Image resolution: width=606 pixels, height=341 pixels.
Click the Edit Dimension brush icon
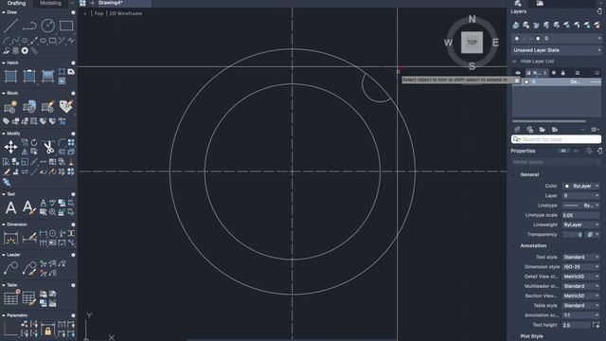[29, 238]
